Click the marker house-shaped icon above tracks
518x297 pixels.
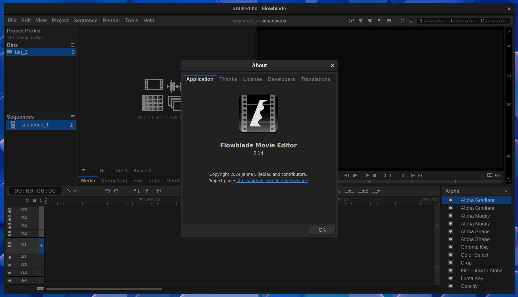[x=41, y=200]
